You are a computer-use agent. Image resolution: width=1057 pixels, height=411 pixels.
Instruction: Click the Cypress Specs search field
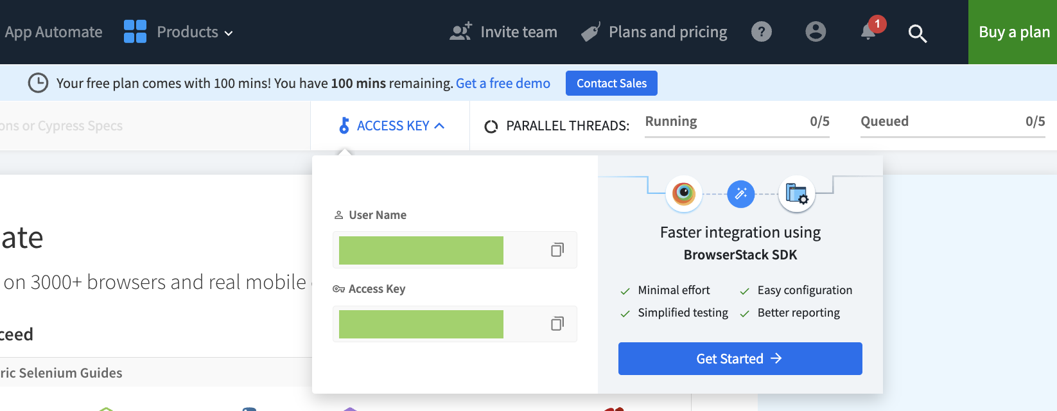155,126
